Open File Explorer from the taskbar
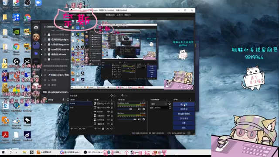Screen dimensions: 279x157 pos(24,152)
